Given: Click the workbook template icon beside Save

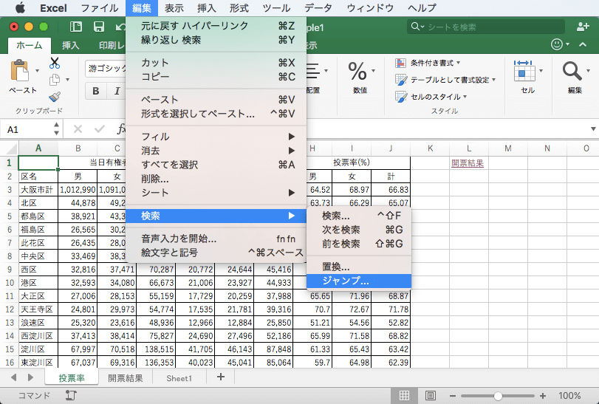Looking at the screenshot, I should pyautogui.click(x=76, y=27).
